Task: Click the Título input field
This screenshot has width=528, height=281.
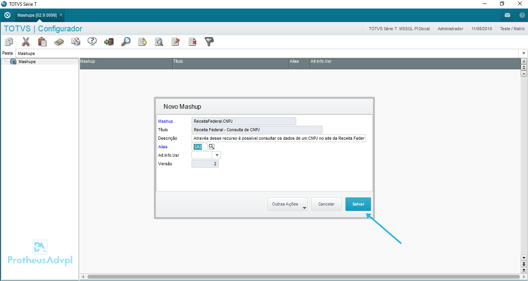Action: click(x=257, y=130)
